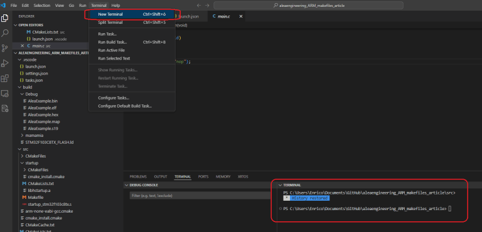Choose New Terminal from Terminal menu
This screenshot has width=482, height=232.
point(132,14)
